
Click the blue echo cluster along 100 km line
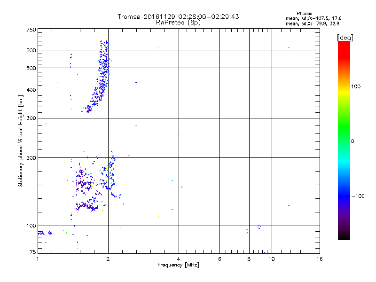[x=45, y=233]
